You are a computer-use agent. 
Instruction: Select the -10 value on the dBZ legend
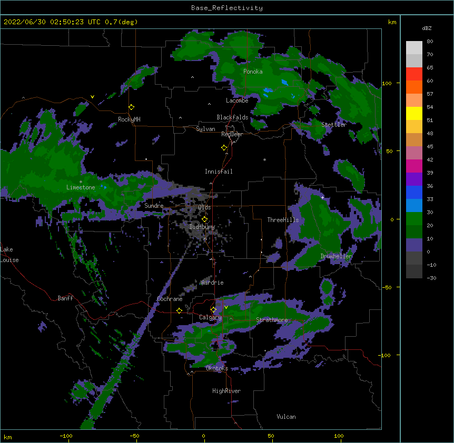point(431,265)
